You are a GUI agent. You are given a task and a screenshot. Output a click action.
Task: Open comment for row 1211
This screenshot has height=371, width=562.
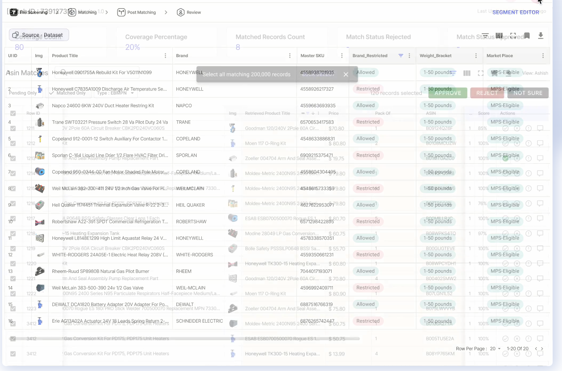[540, 128]
